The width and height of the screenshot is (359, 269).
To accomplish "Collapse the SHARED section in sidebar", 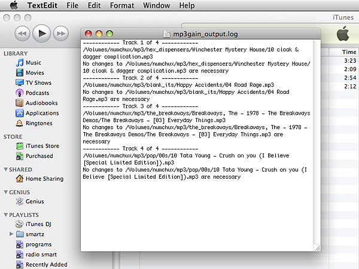I will coord(6,169).
